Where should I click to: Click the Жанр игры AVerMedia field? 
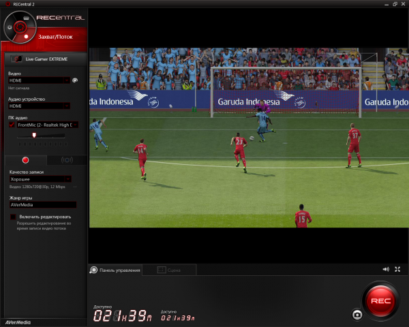click(x=43, y=204)
